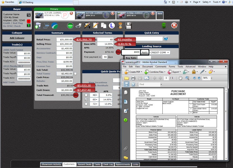Click the blue L circle toolbar icon
Image resolution: width=233 pixels, height=168 pixels.
coord(112,25)
